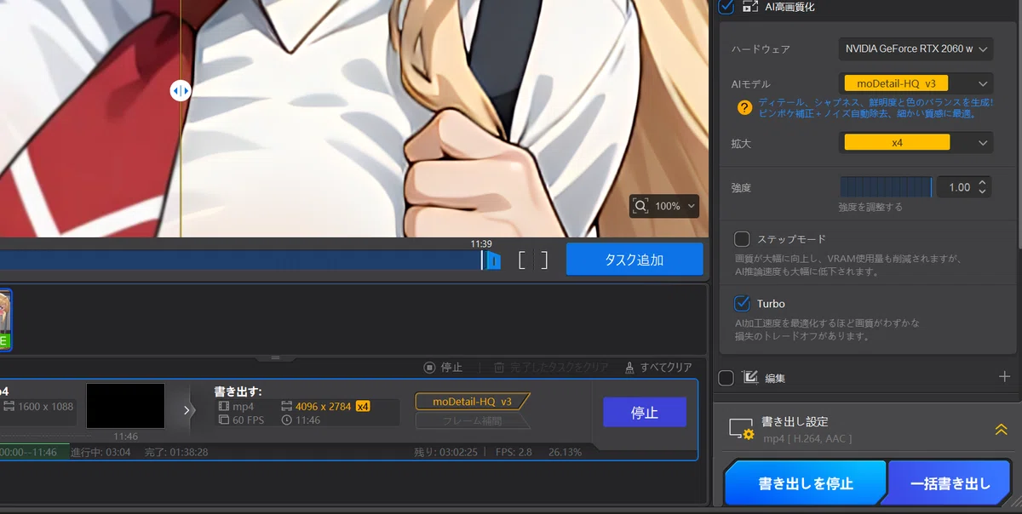This screenshot has height=514, width=1022.
Task: Decrease 強度 with the down arrow
Action: click(x=983, y=192)
